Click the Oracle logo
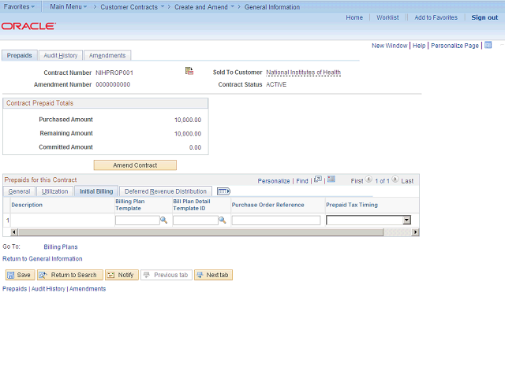 click(x=28, y=26)
